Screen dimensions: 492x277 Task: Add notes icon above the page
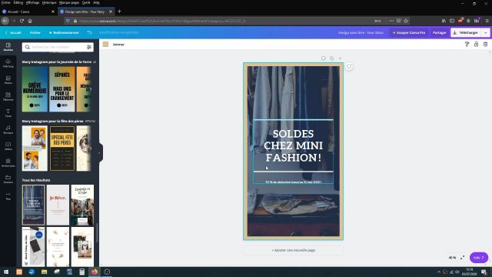(324, 58)
